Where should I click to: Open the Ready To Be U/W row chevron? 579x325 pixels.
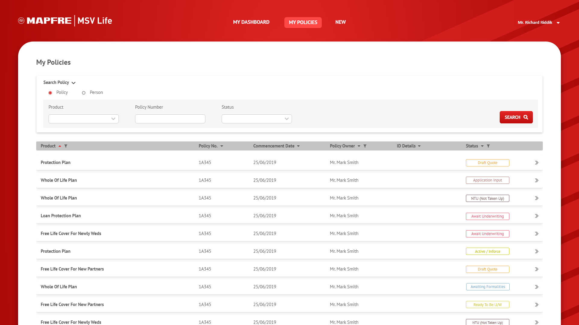536,305
